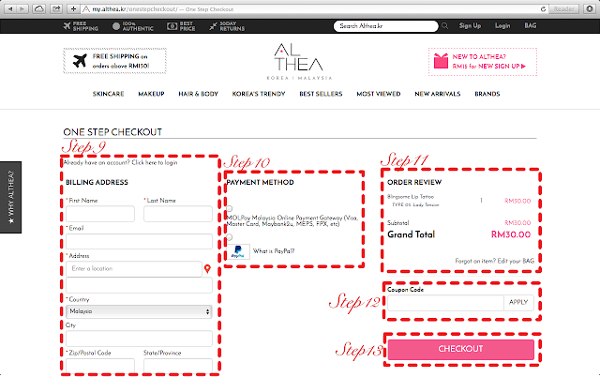600x377 pixels.
Task: Select the MOLPay payment radio button
Action: click(x=229, y=208)
